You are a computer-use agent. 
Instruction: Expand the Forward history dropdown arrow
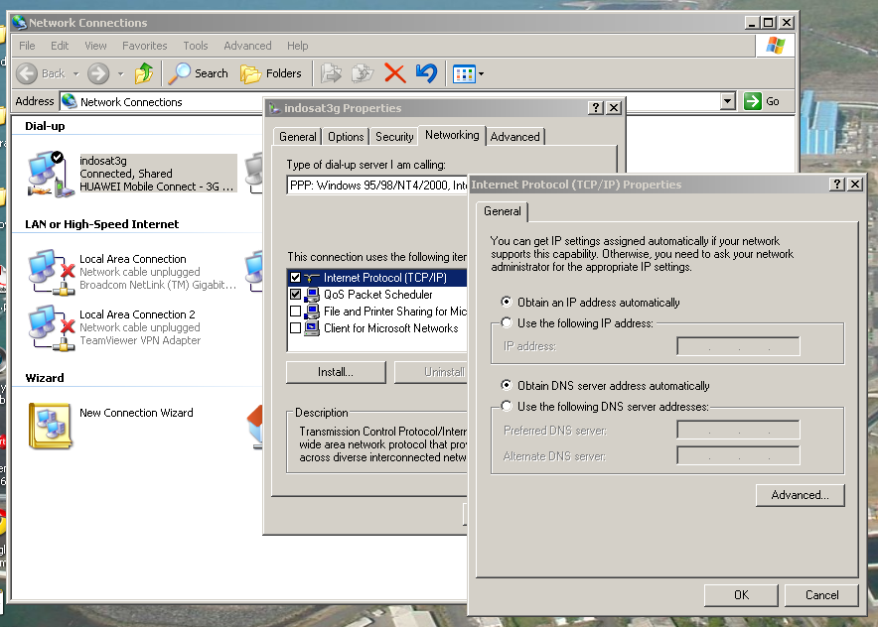[120, 73]
